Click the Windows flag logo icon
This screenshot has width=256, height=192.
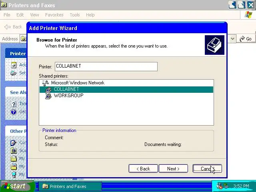click(x=248, y=15)
